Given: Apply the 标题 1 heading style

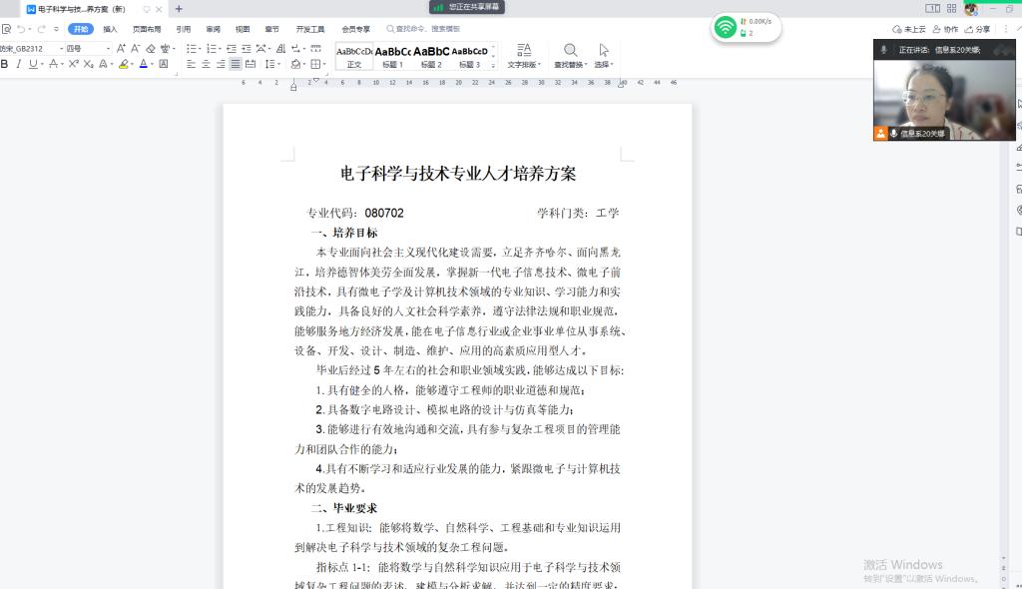Looking at the screenshot, I should coord(393,56).
